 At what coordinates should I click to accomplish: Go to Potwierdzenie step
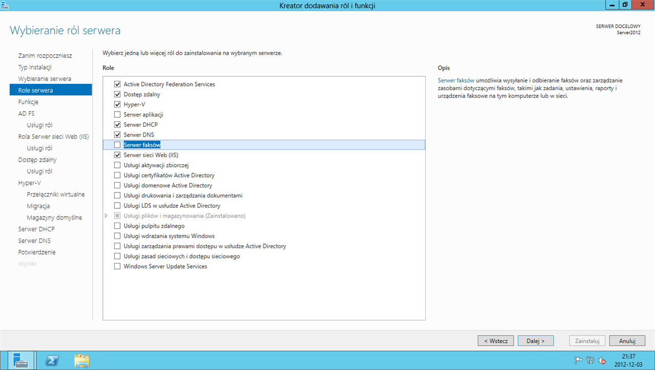(x=37, y=252)
